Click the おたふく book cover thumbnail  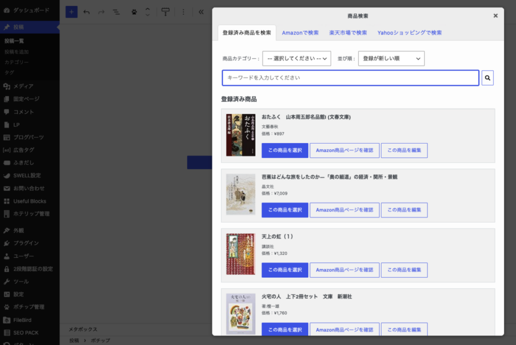pyautogui.click(x=240, y=135)
